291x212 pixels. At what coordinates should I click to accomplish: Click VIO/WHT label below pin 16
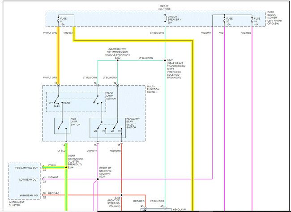pyautogui.click(x=92, y=151)
